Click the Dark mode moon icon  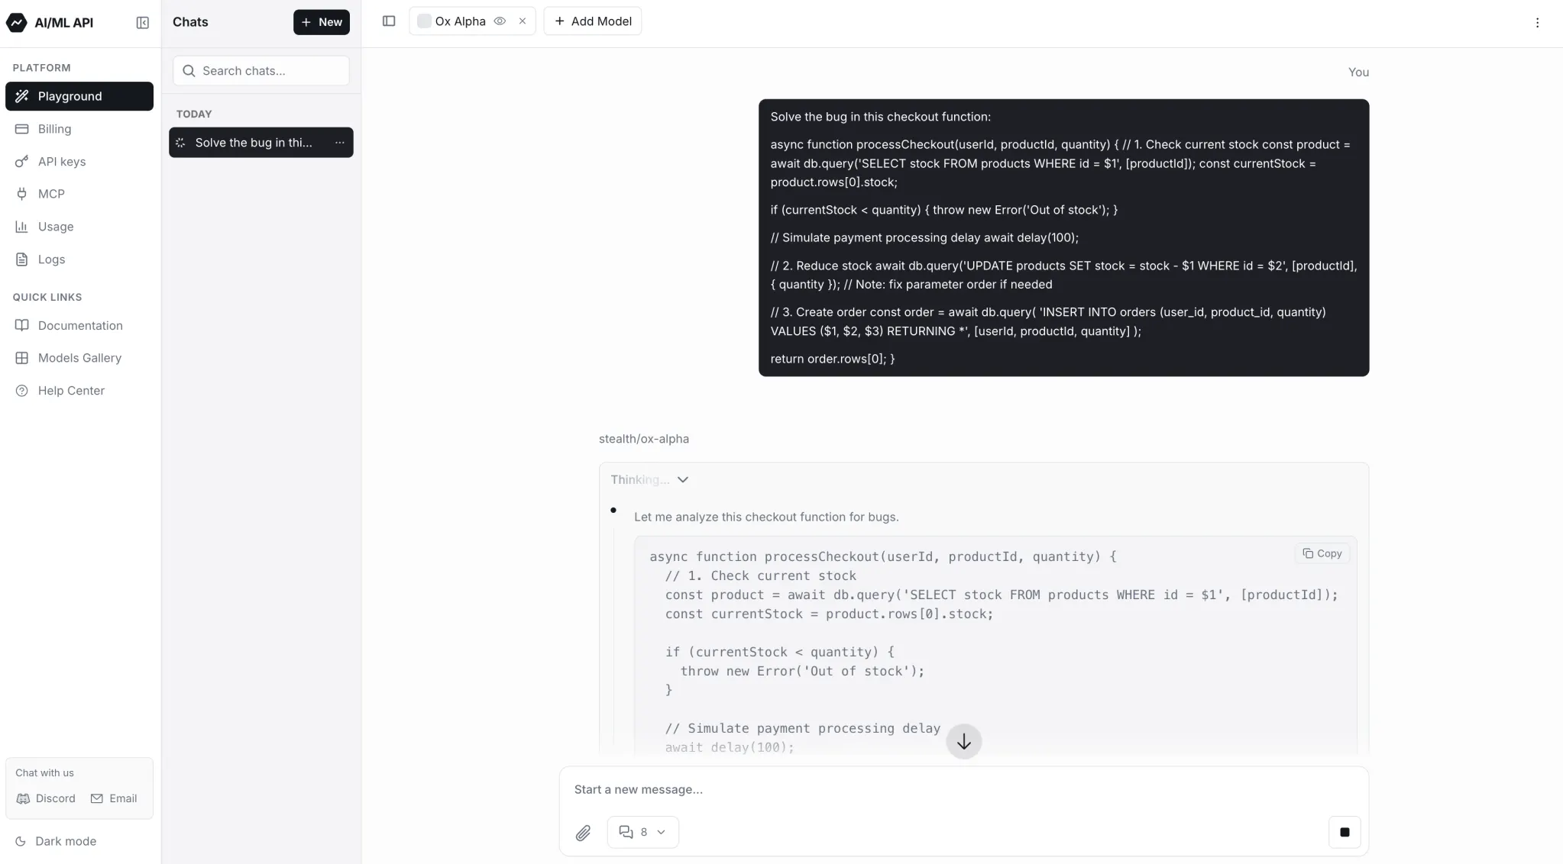click(x=21, y=841)
